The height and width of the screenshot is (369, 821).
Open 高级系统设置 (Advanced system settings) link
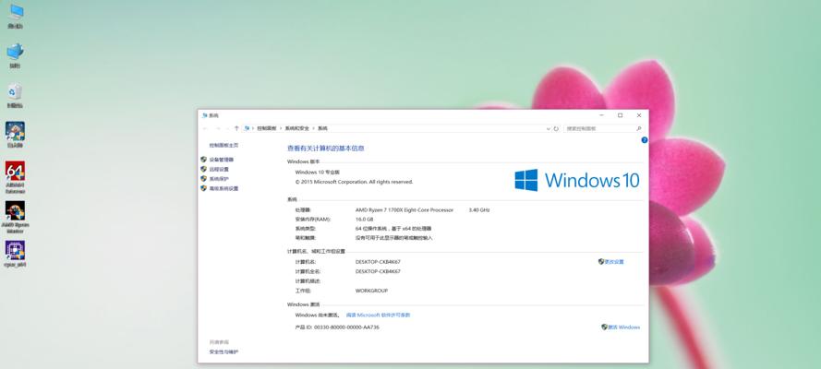click(223, 189)
